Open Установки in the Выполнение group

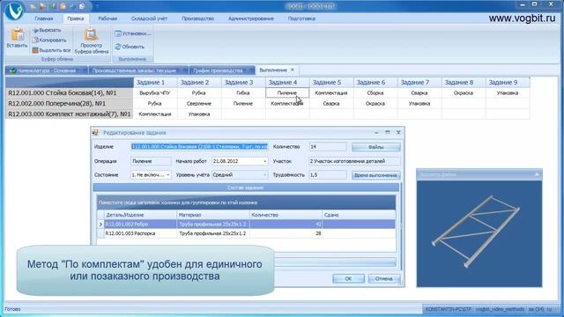click(133, 33)
